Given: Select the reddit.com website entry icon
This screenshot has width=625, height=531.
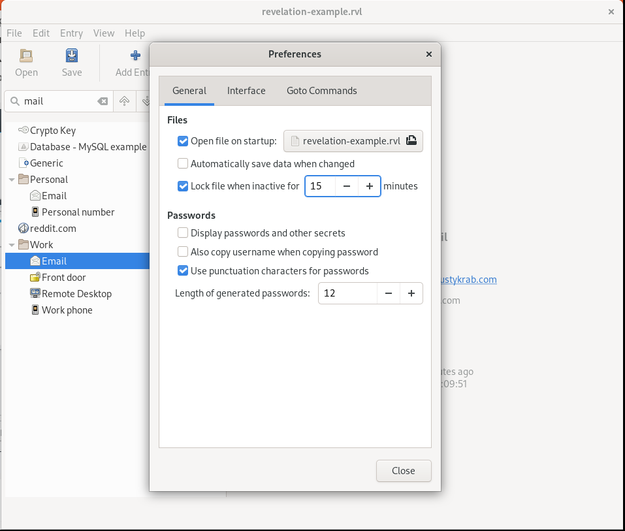Looking at the screenshot, I should click(24, 229).
